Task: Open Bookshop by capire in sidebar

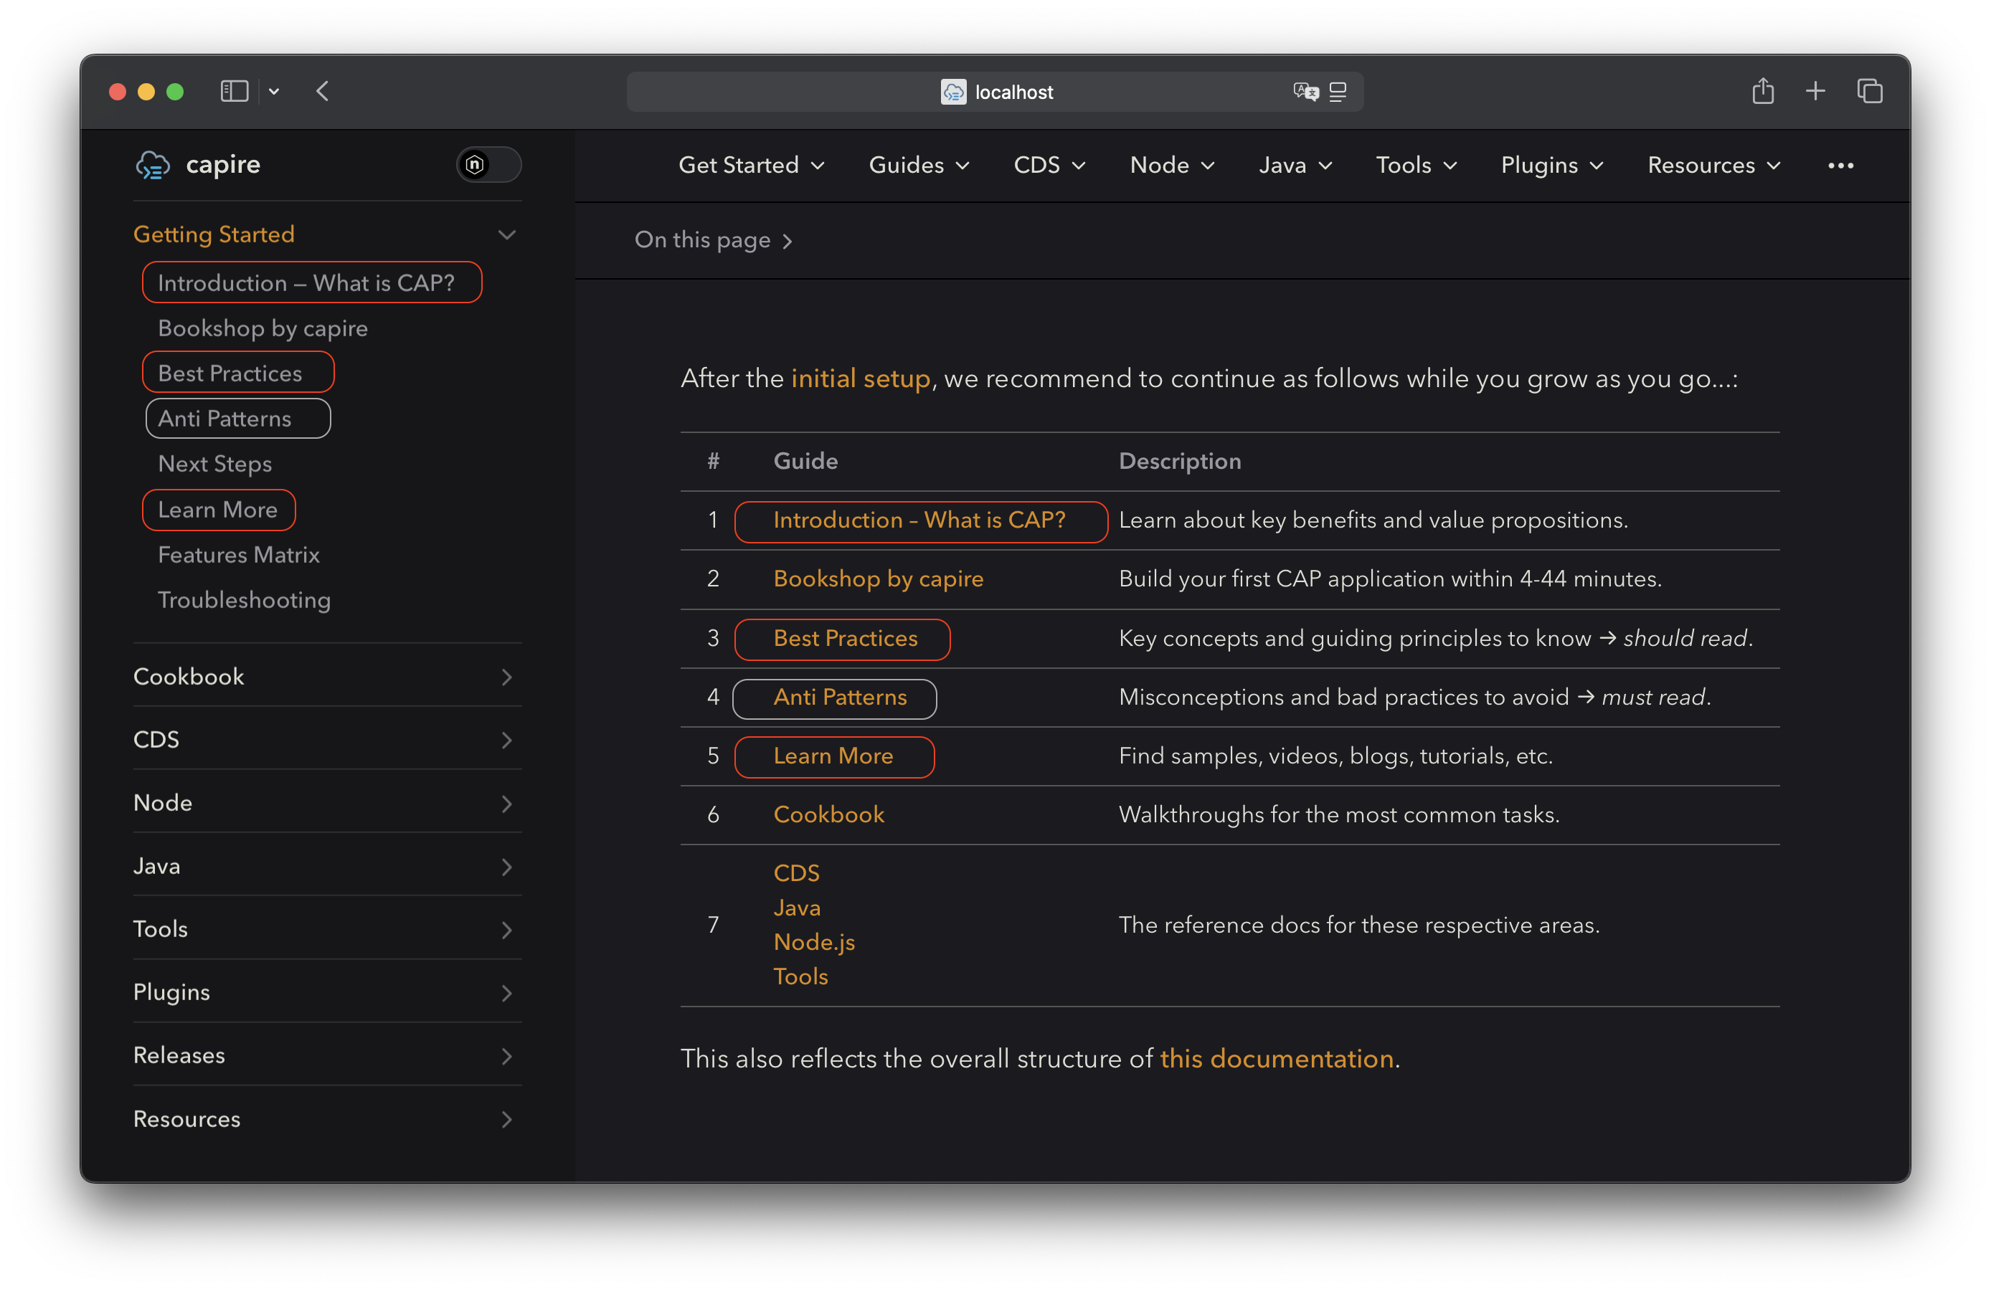Action: [x=263, y=328]
